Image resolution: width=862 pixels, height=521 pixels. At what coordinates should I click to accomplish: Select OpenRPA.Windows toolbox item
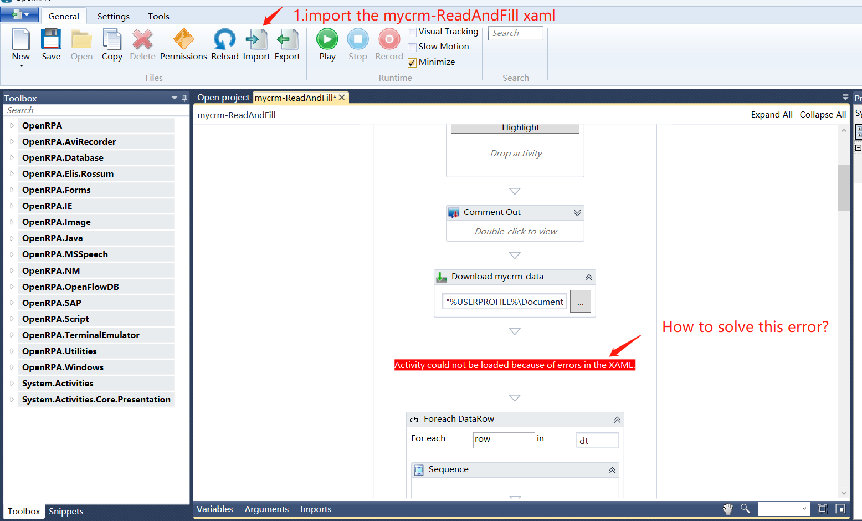pyautogui.click(x=96, y=367)
